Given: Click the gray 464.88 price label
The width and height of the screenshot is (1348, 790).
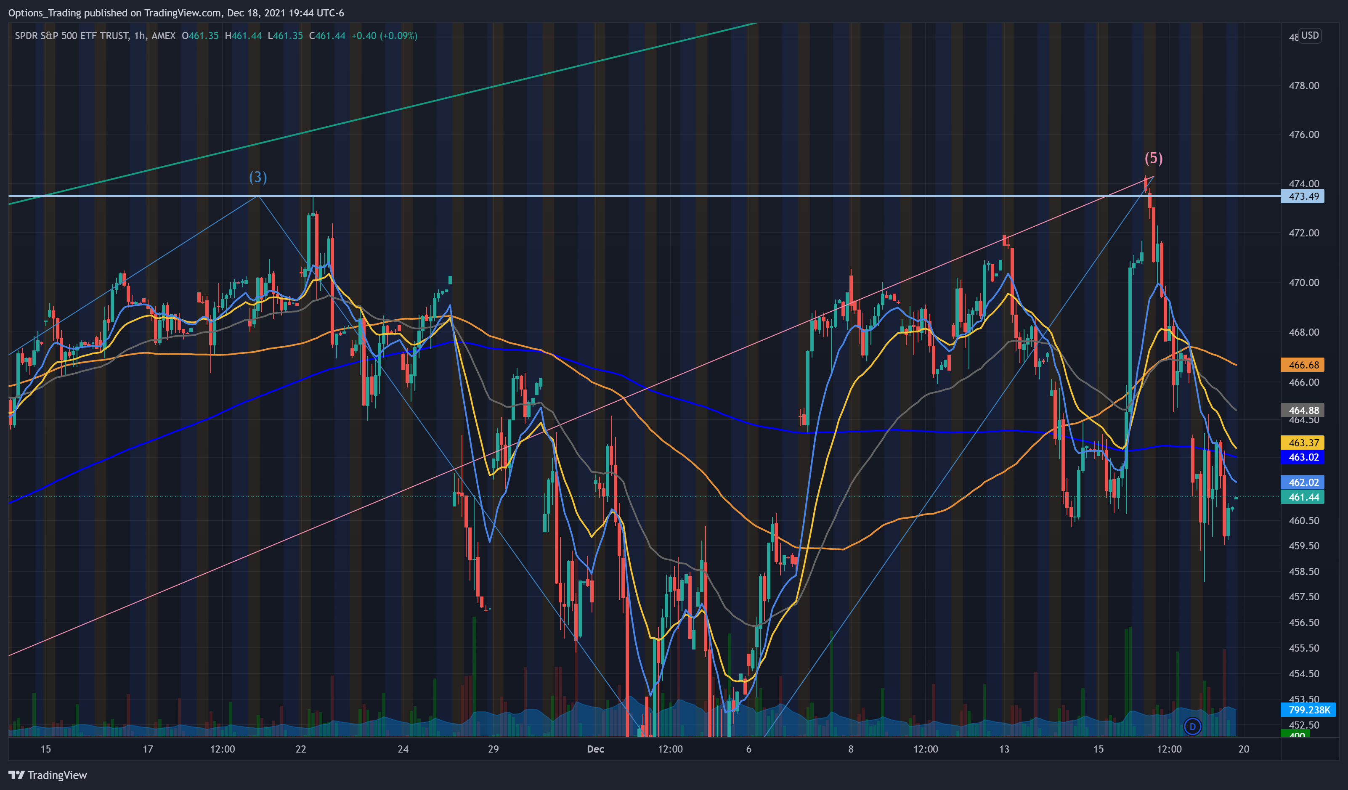Looking at the screenshot, I should tap(1302, 410).
